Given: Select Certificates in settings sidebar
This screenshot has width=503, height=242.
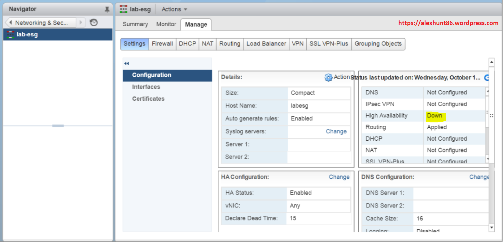Looking at the screenshot, I should coord(148,99).
